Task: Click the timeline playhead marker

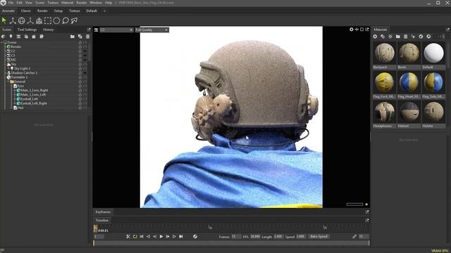Action: [96, 228]
